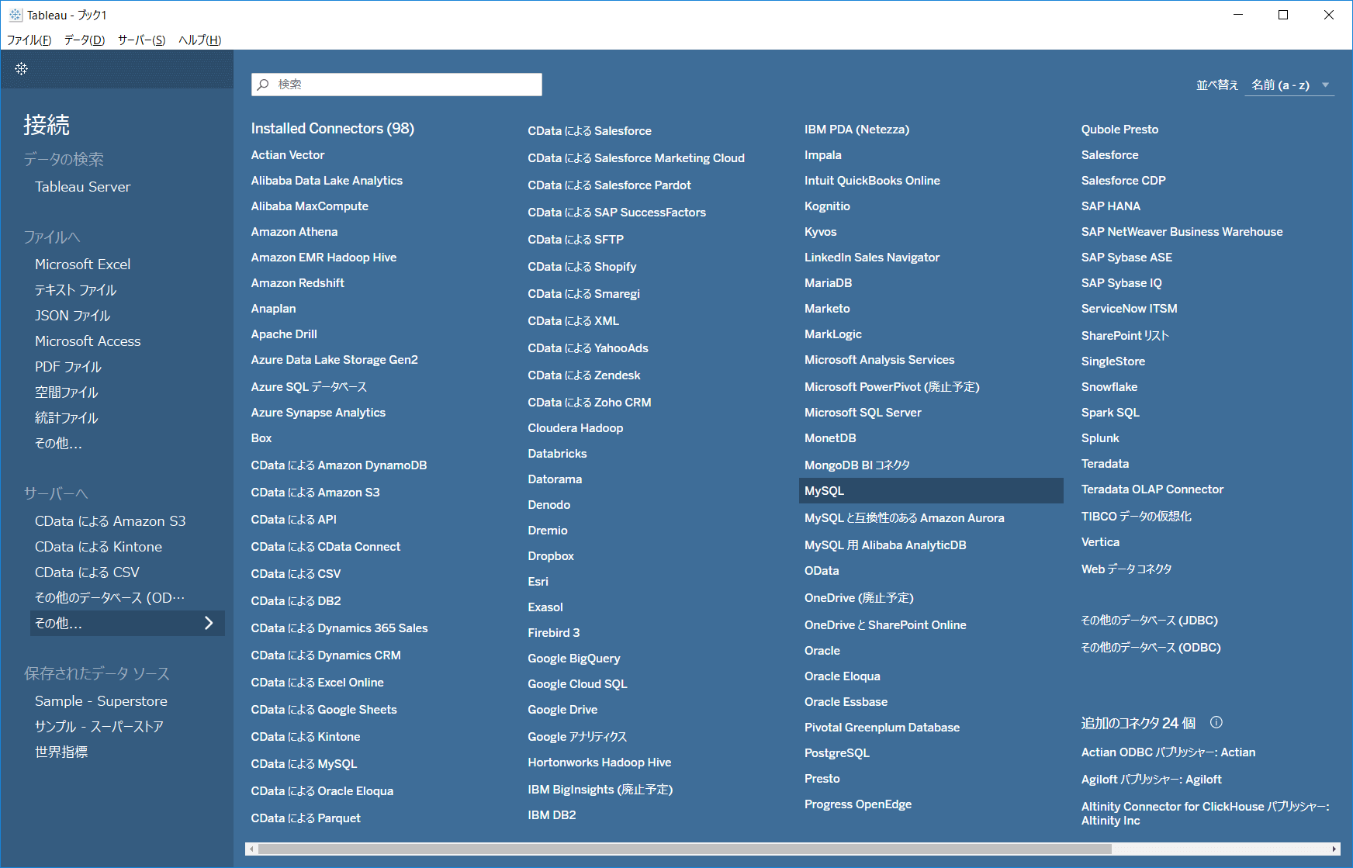
Task: Choose Altinity Connector for ClickHouse
Action: (x=1206, y=814)
